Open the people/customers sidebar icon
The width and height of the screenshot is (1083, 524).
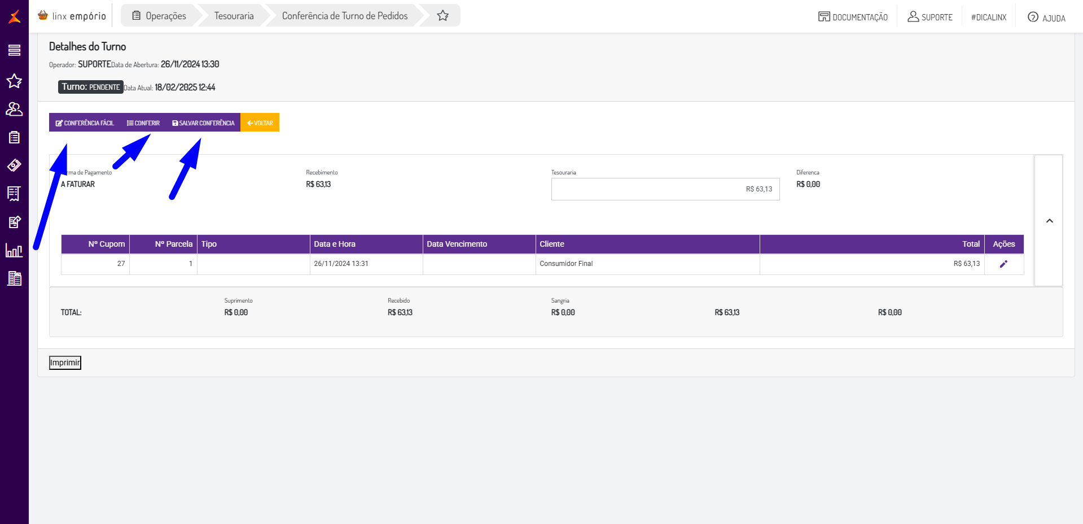(x=14, y=110)
